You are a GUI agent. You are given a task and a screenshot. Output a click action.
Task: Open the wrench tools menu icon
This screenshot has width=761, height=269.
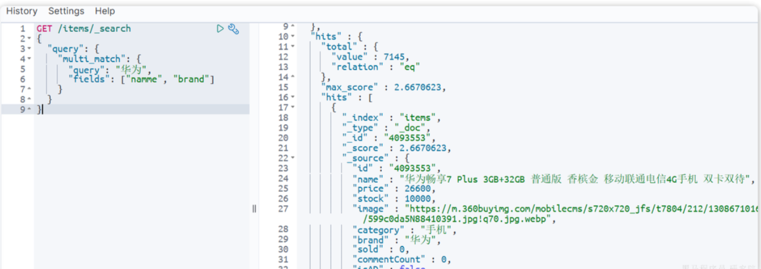[x=233, y=29]
